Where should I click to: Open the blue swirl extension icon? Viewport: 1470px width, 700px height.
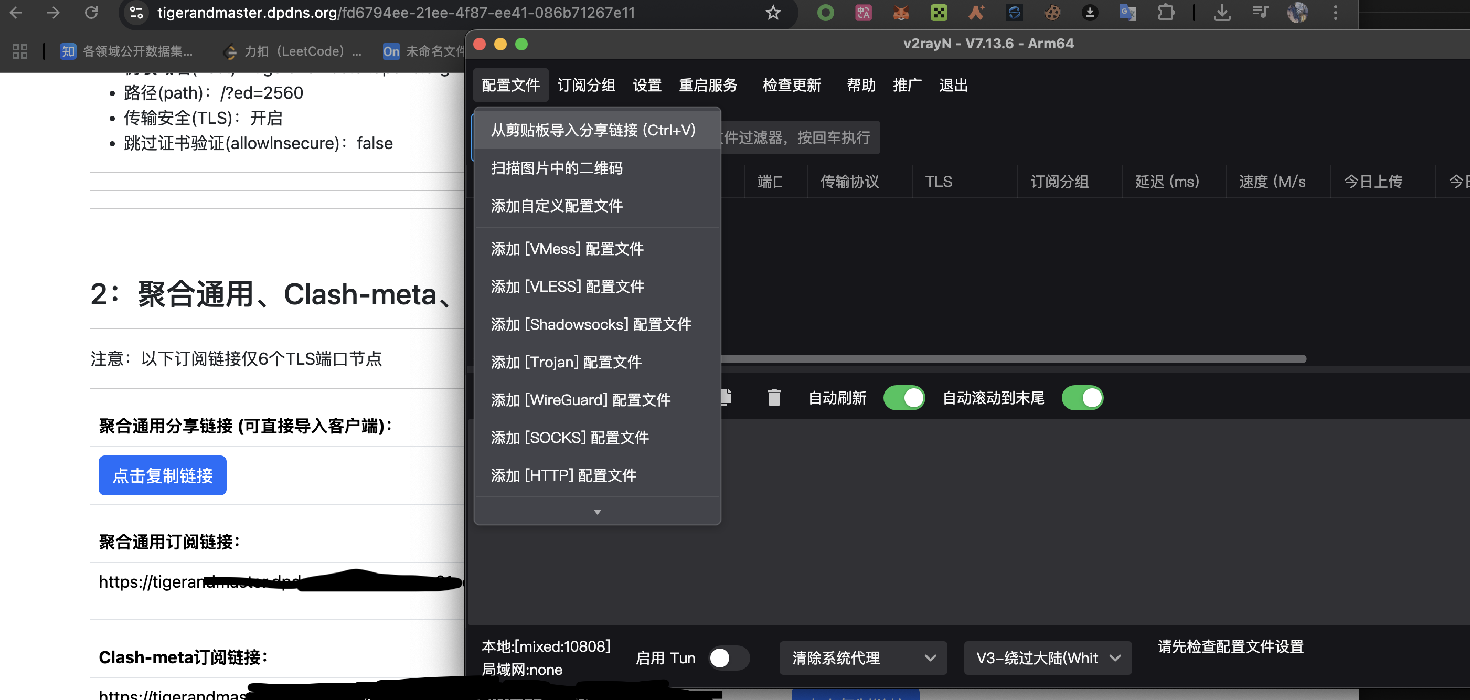pos(1014,13)
